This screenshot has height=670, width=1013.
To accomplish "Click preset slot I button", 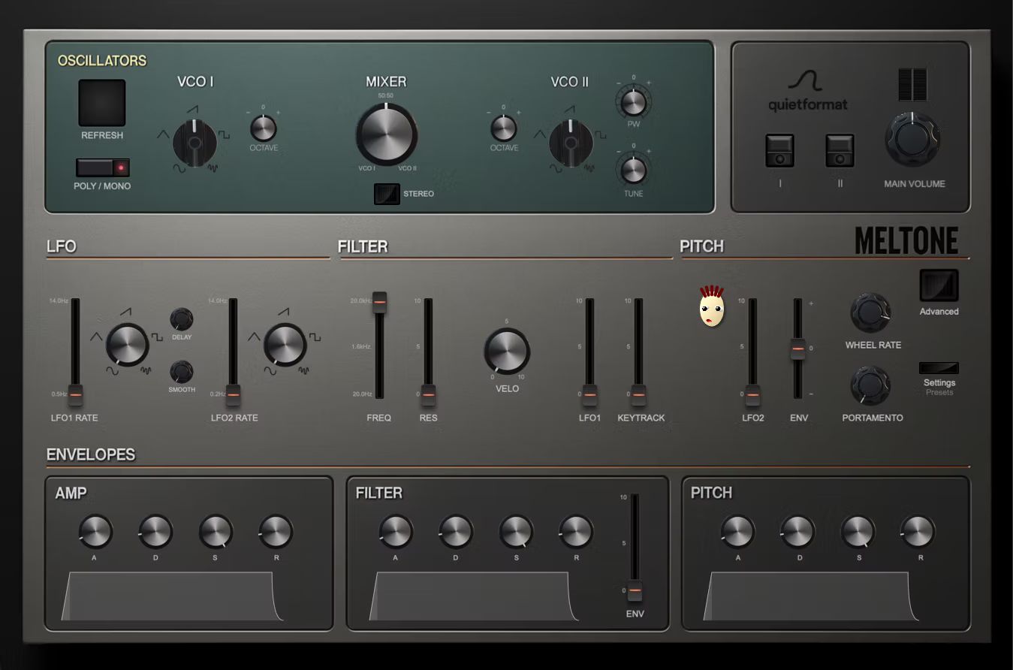I will (x=780, y=150).
